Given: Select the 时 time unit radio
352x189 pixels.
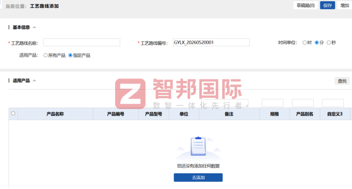Looking at the screenshot, I should click(x=304, y=42).
